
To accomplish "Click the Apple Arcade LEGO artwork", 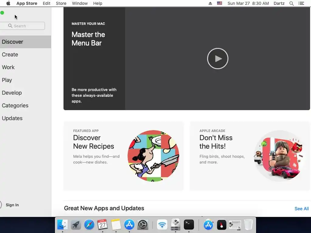I will click(x=280, y=156).
